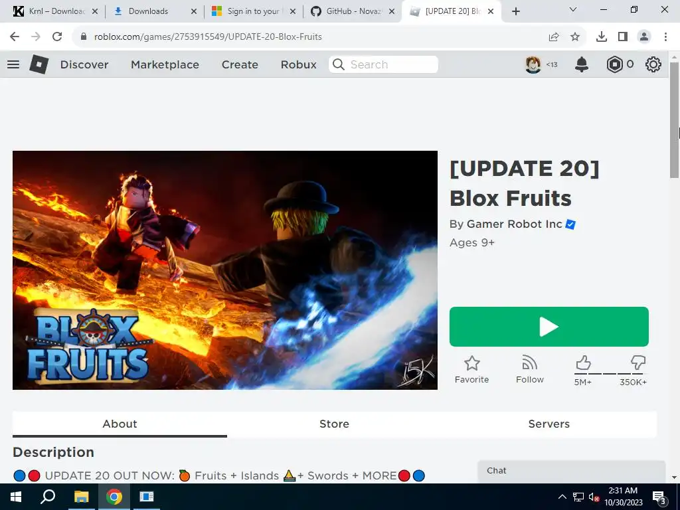Image resolution: width=680 pixels, height=510 pixels.
Task: Open the Robux balance icon
Action: coord(614,64)
